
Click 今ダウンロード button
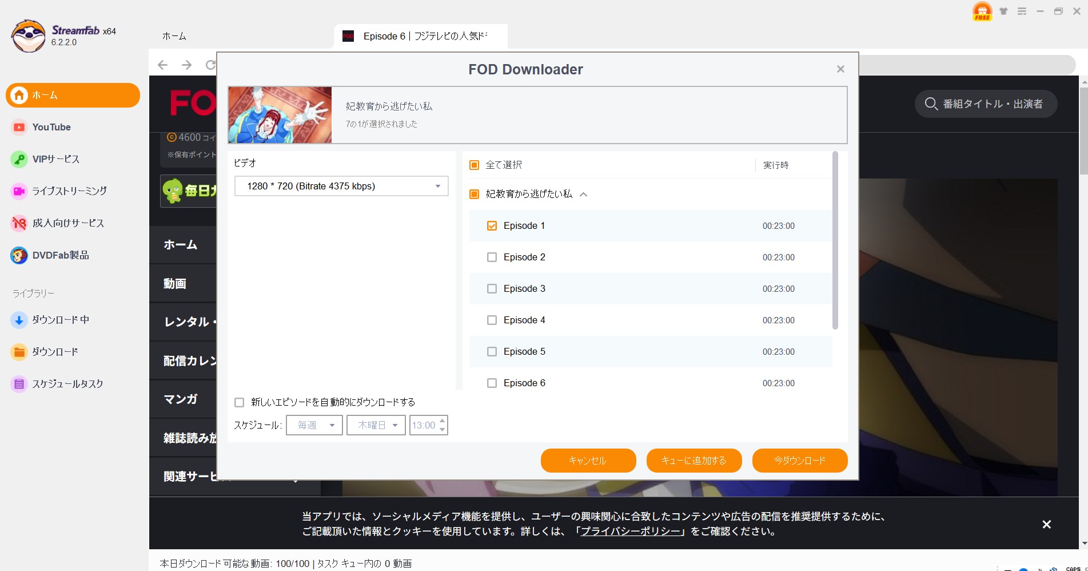coord(800,461)
